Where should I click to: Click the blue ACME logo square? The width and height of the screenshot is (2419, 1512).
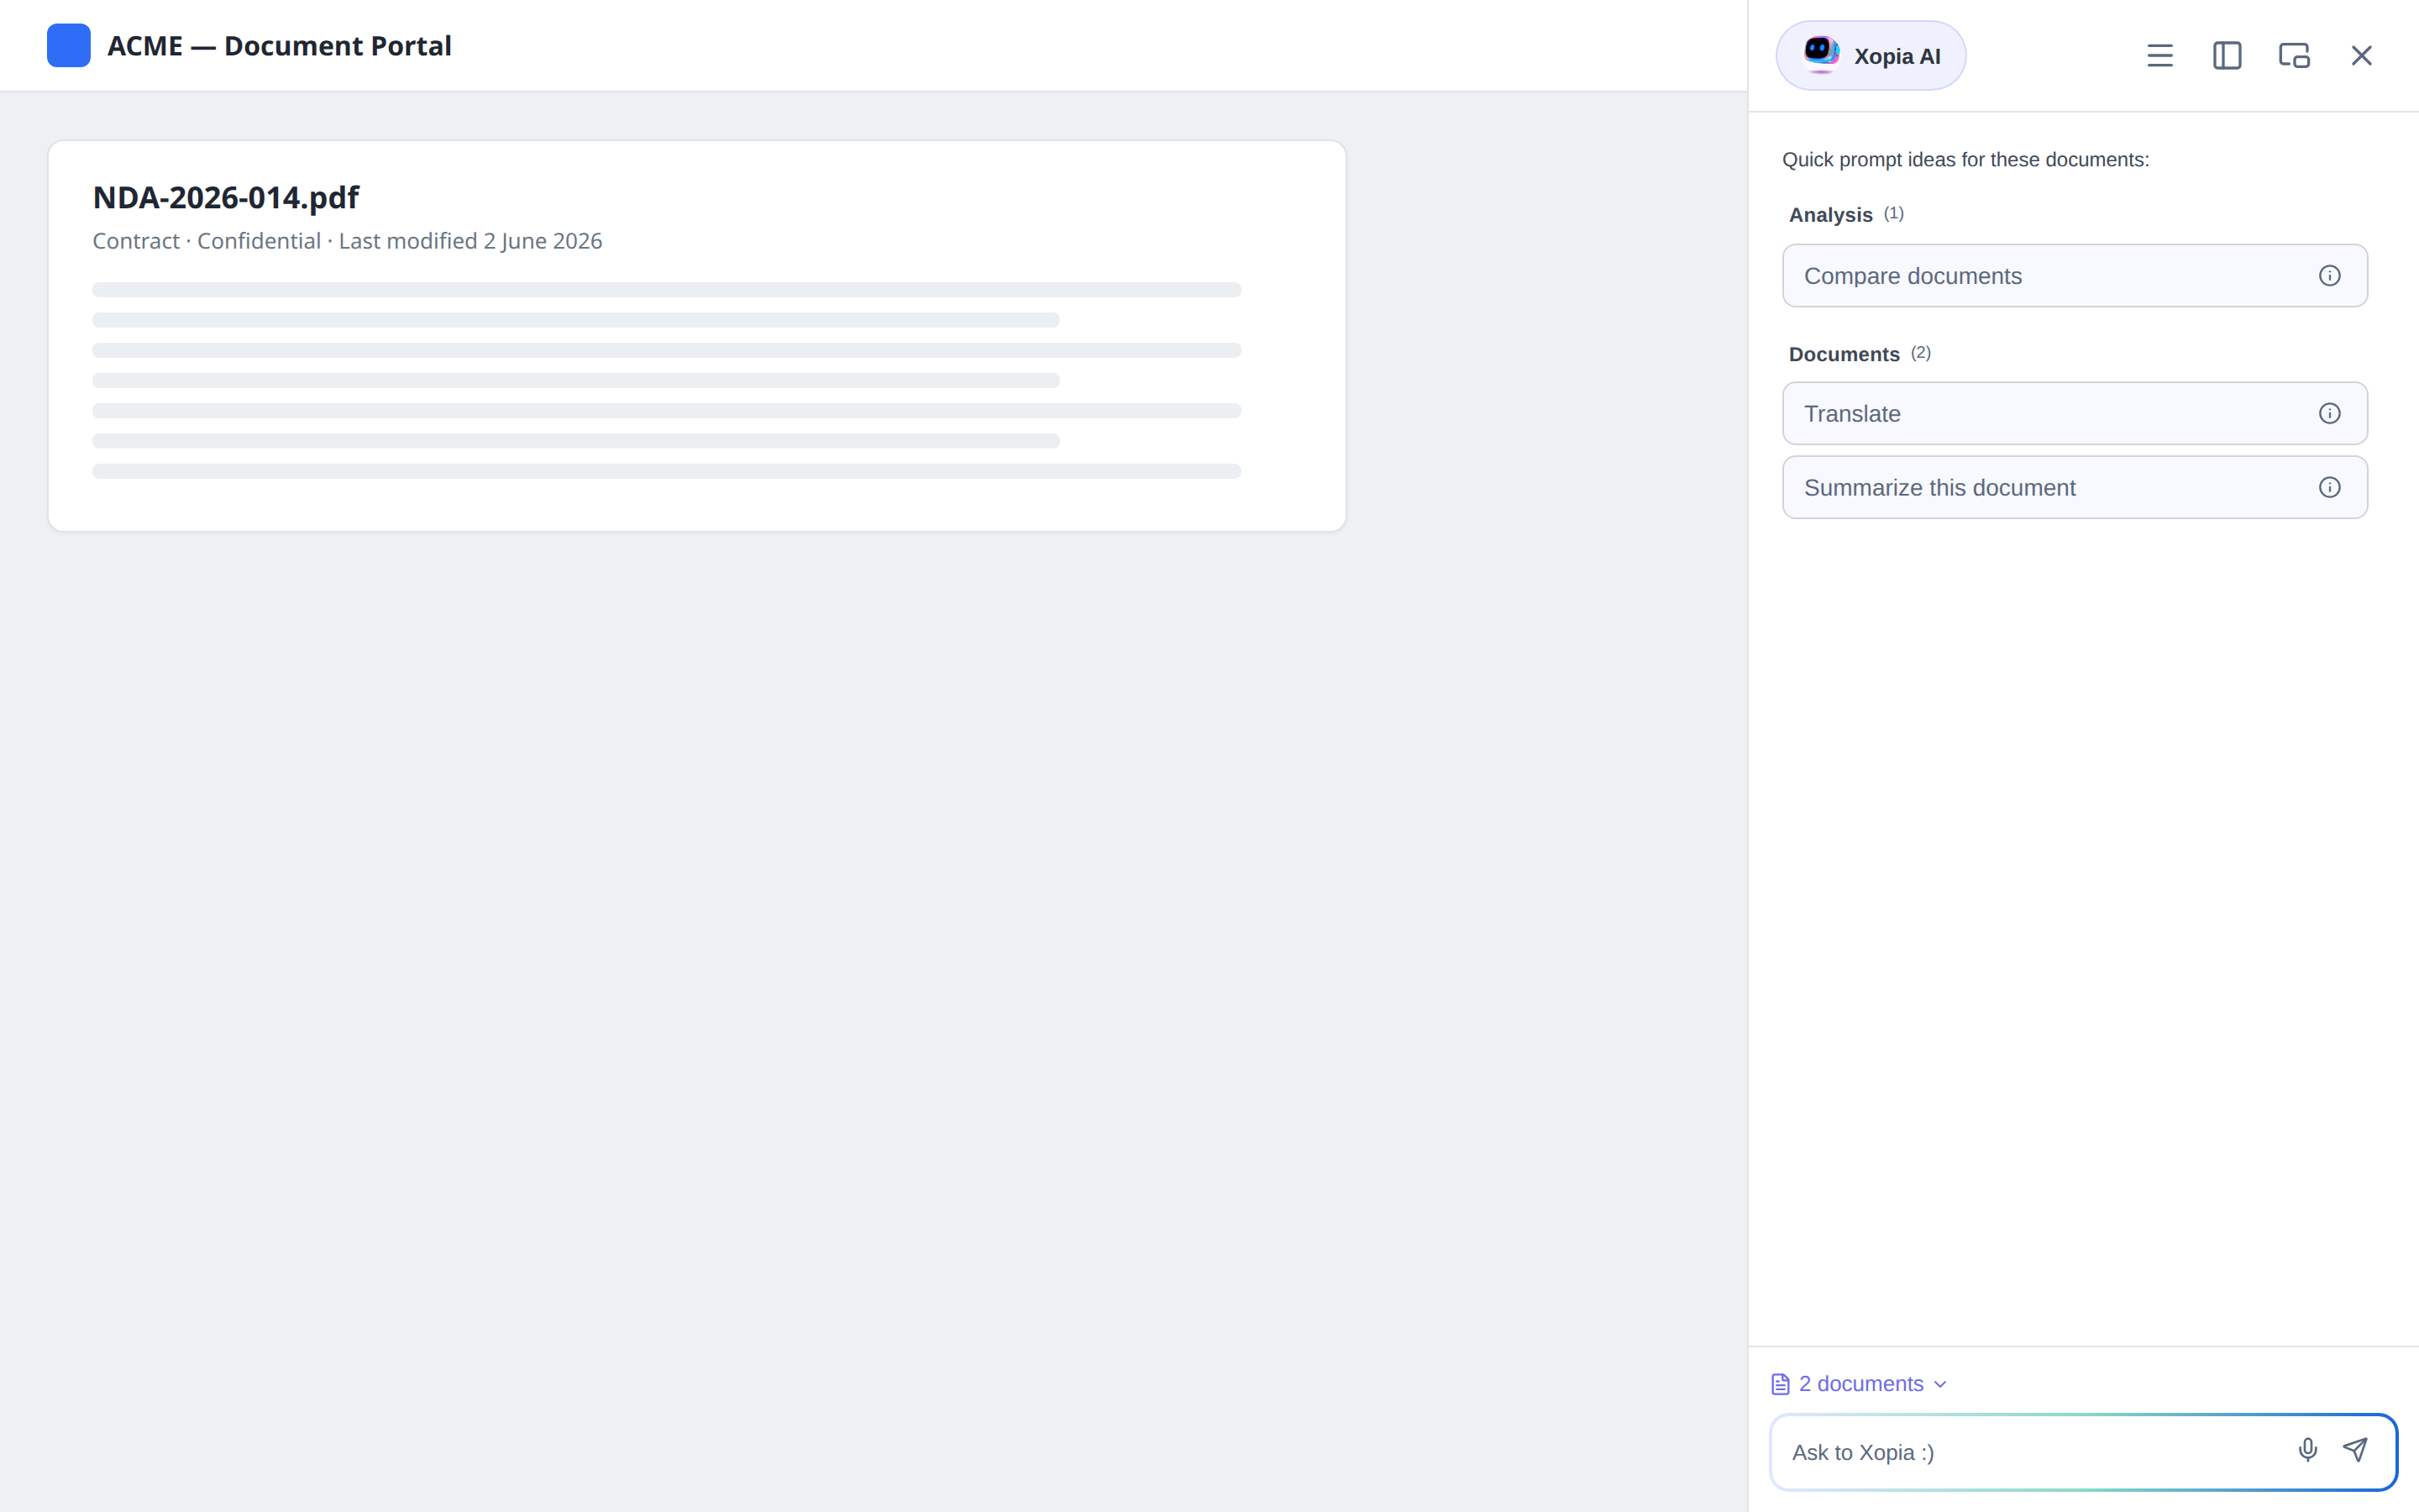(x=69, y=46)
